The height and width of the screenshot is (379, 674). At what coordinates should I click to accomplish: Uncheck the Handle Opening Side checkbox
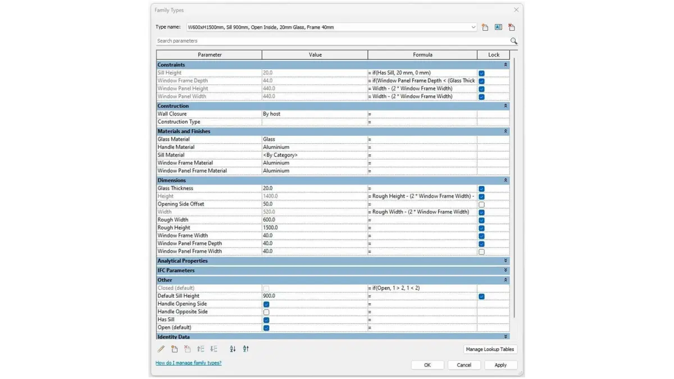266,304
